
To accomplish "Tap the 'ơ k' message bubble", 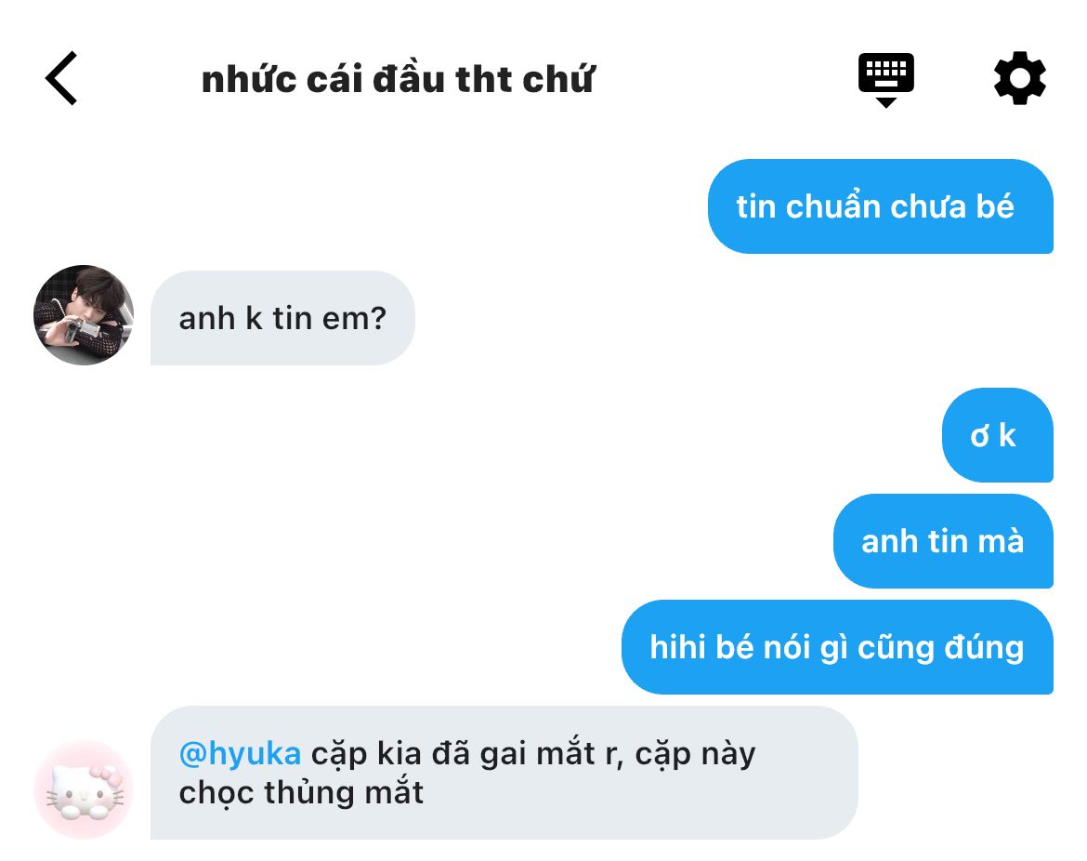I will tap(998, 435).
